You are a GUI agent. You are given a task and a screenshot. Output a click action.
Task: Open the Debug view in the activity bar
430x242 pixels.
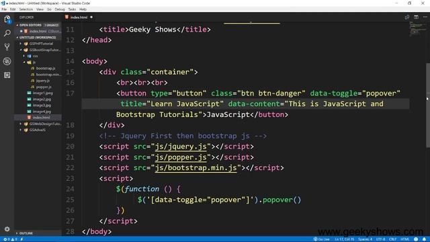[7, 61]
